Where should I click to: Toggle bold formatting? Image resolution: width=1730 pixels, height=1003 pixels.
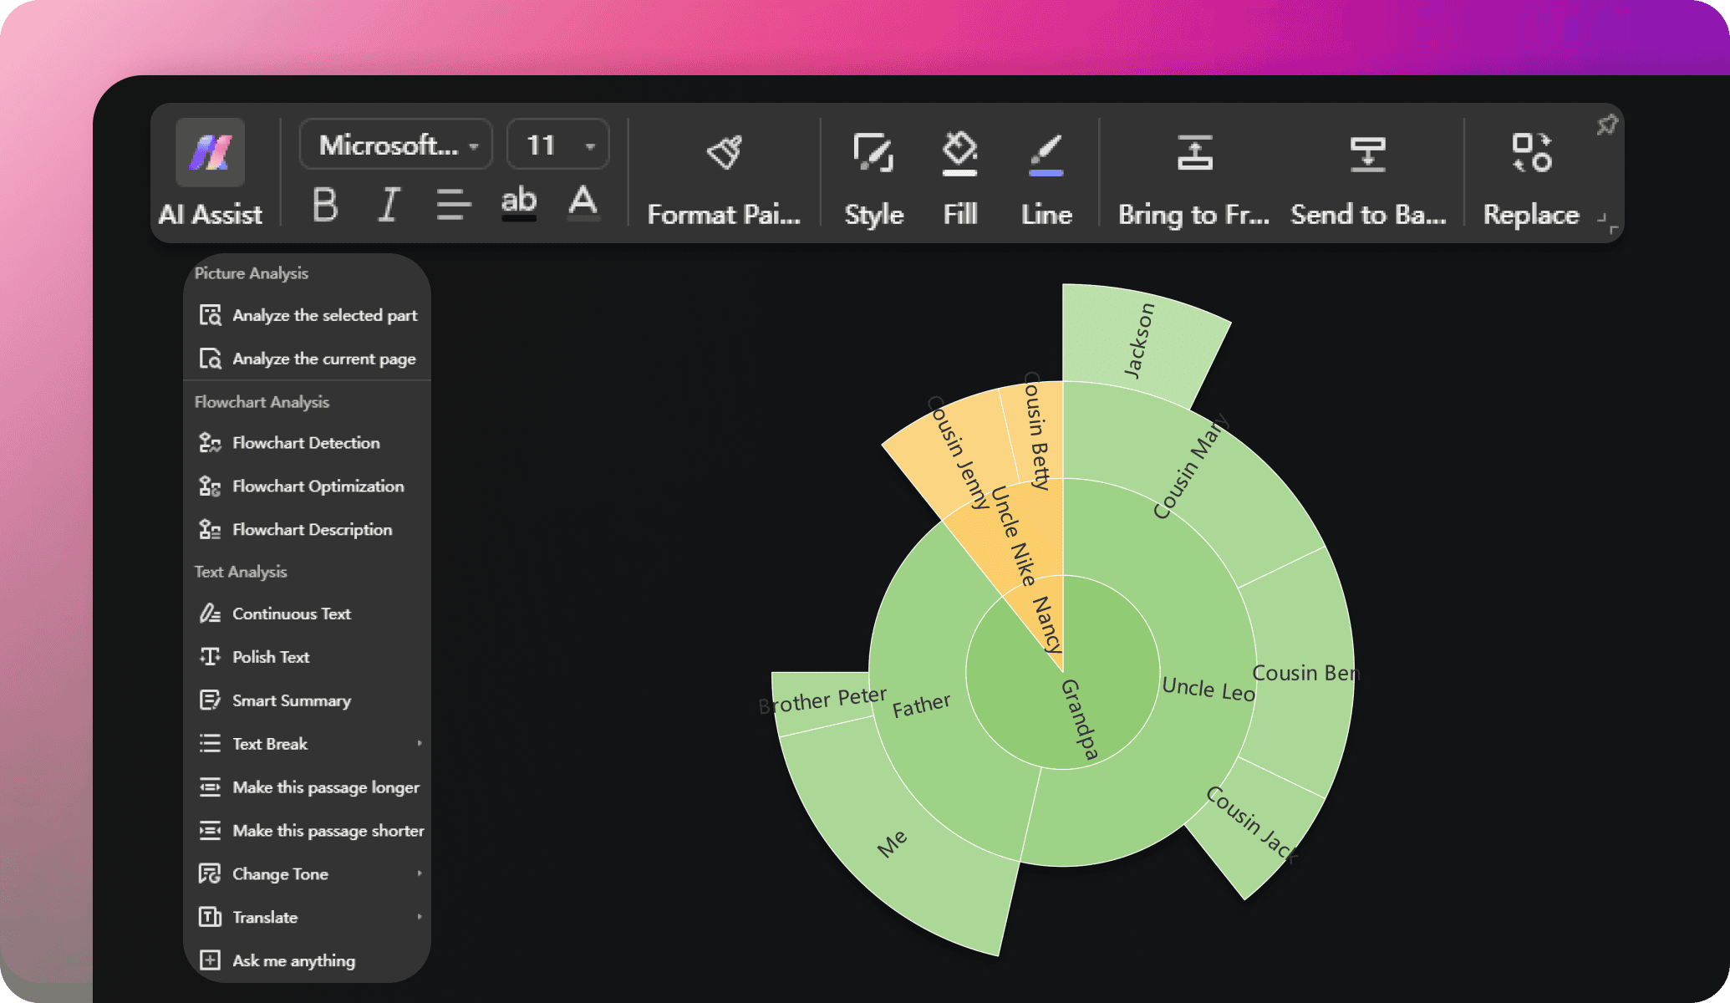[325, 204]
